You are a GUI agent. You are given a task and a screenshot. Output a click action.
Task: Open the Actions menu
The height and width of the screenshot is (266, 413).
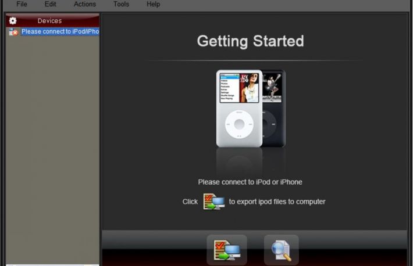[x=85, y=4]
